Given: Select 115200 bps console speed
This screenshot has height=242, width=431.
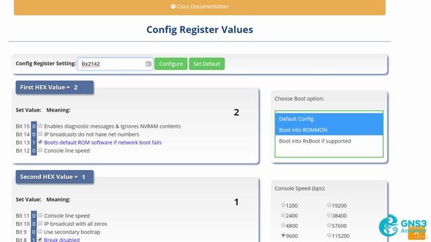Looking at the screenshot, I should tap(329, 235).
